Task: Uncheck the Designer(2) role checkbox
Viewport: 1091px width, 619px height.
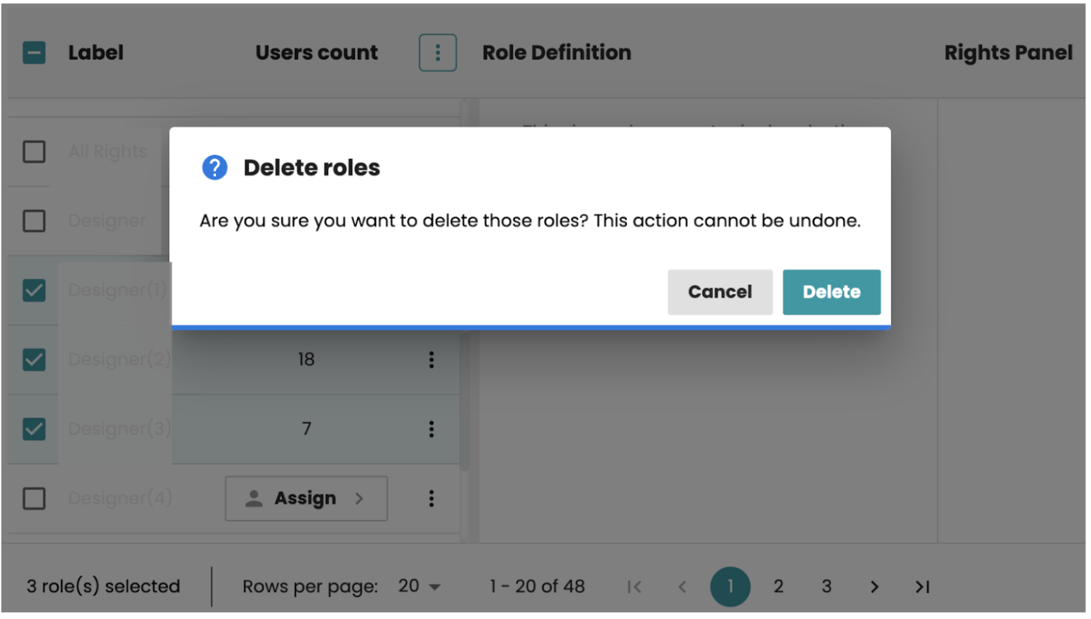Action: point(34,360)
